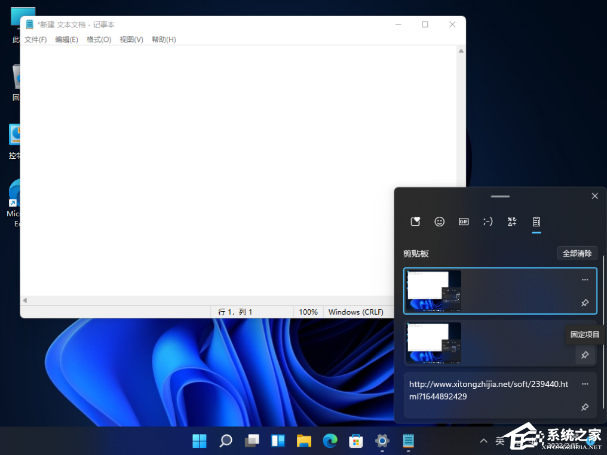Switch to Notepad via taskbar icon

point(409,440)
